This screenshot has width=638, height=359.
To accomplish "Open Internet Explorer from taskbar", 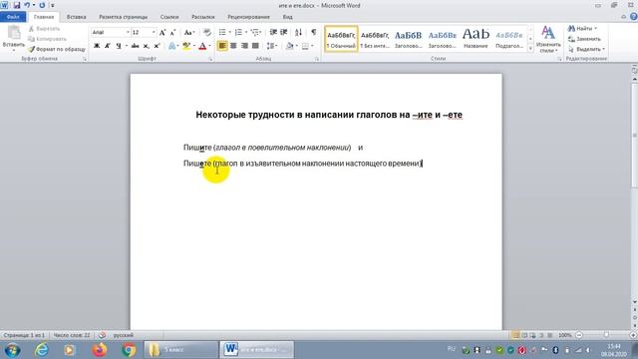I will click(42, 350).
